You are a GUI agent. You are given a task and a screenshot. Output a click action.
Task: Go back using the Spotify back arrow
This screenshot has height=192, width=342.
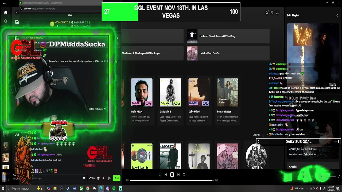[17, 13]
